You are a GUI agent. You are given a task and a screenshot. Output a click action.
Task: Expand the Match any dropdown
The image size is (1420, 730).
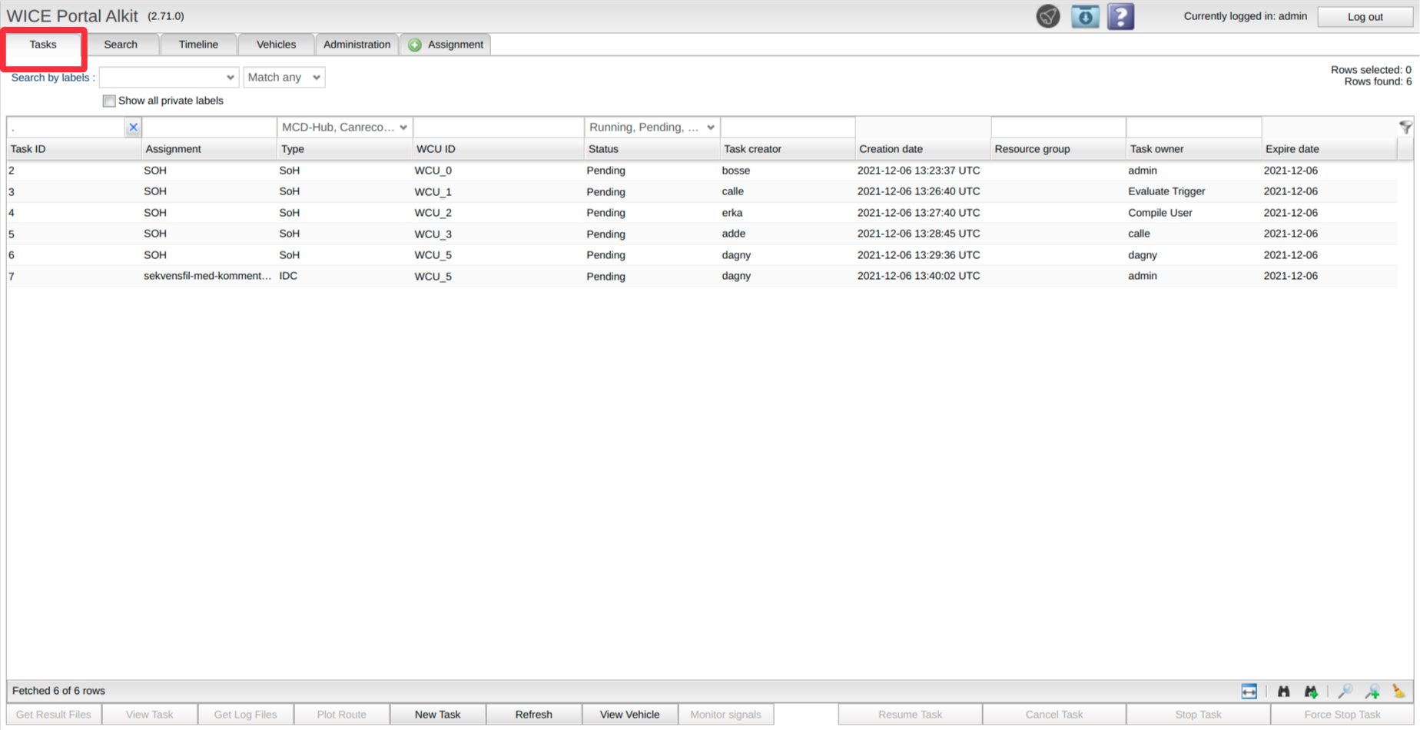(284, 78)
